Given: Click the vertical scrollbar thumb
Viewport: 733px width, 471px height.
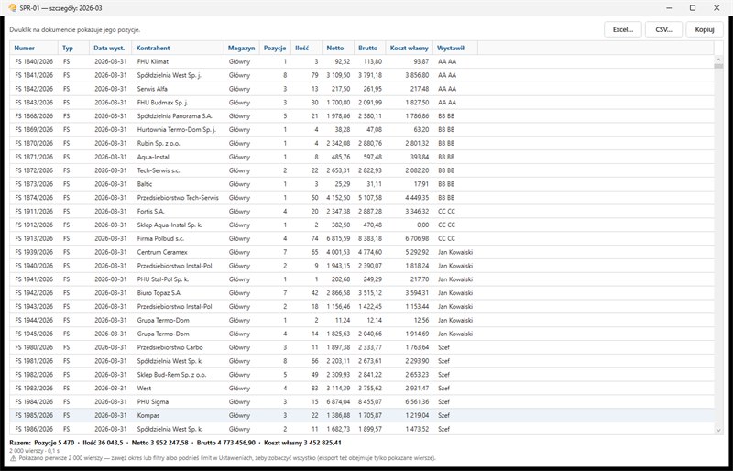Looking at the screenshot, I should click(718, 66).
